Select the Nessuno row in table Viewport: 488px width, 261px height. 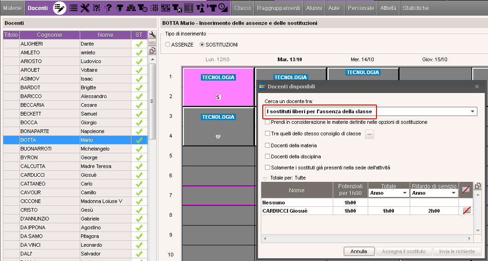click(367, 203)
